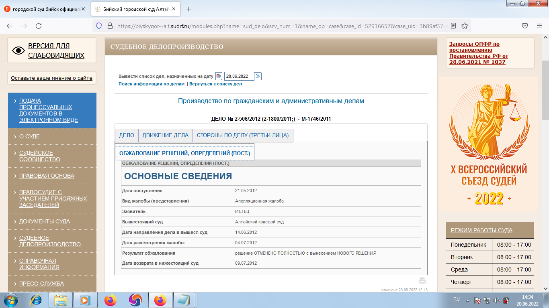The height and width of the screenshot is (308, 549).
Task: Open the СТОРОНЫ ПО ДЕЛУ tab
Action: [x=243, y=135]
